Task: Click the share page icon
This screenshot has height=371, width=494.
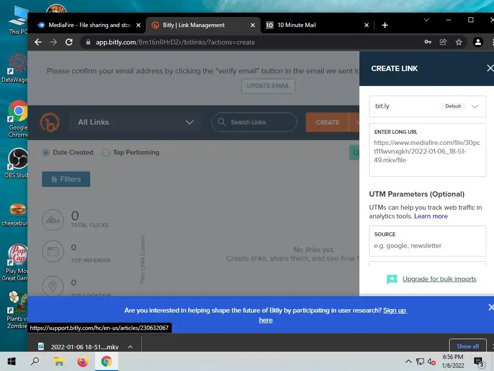Action: (443, 42)
